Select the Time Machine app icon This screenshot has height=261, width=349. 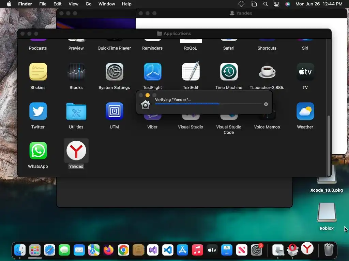coord(229,72)
